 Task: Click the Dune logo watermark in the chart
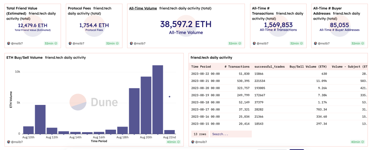94,102
